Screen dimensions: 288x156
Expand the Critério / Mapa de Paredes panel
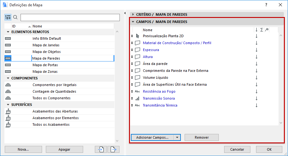(x=133, y=14)
